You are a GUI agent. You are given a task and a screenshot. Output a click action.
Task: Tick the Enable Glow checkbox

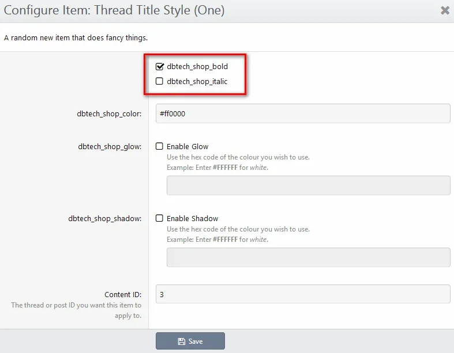159,146
